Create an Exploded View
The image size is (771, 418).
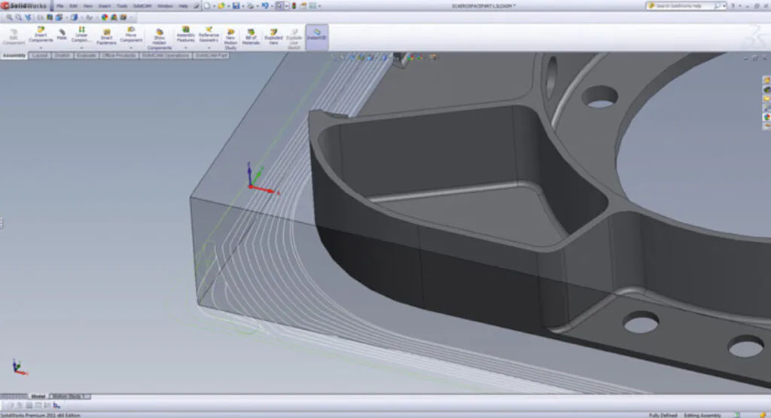(x=273, y=32)
